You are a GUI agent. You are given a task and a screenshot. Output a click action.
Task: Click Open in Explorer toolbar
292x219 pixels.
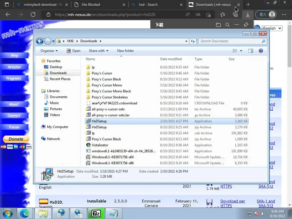[74, 51]
